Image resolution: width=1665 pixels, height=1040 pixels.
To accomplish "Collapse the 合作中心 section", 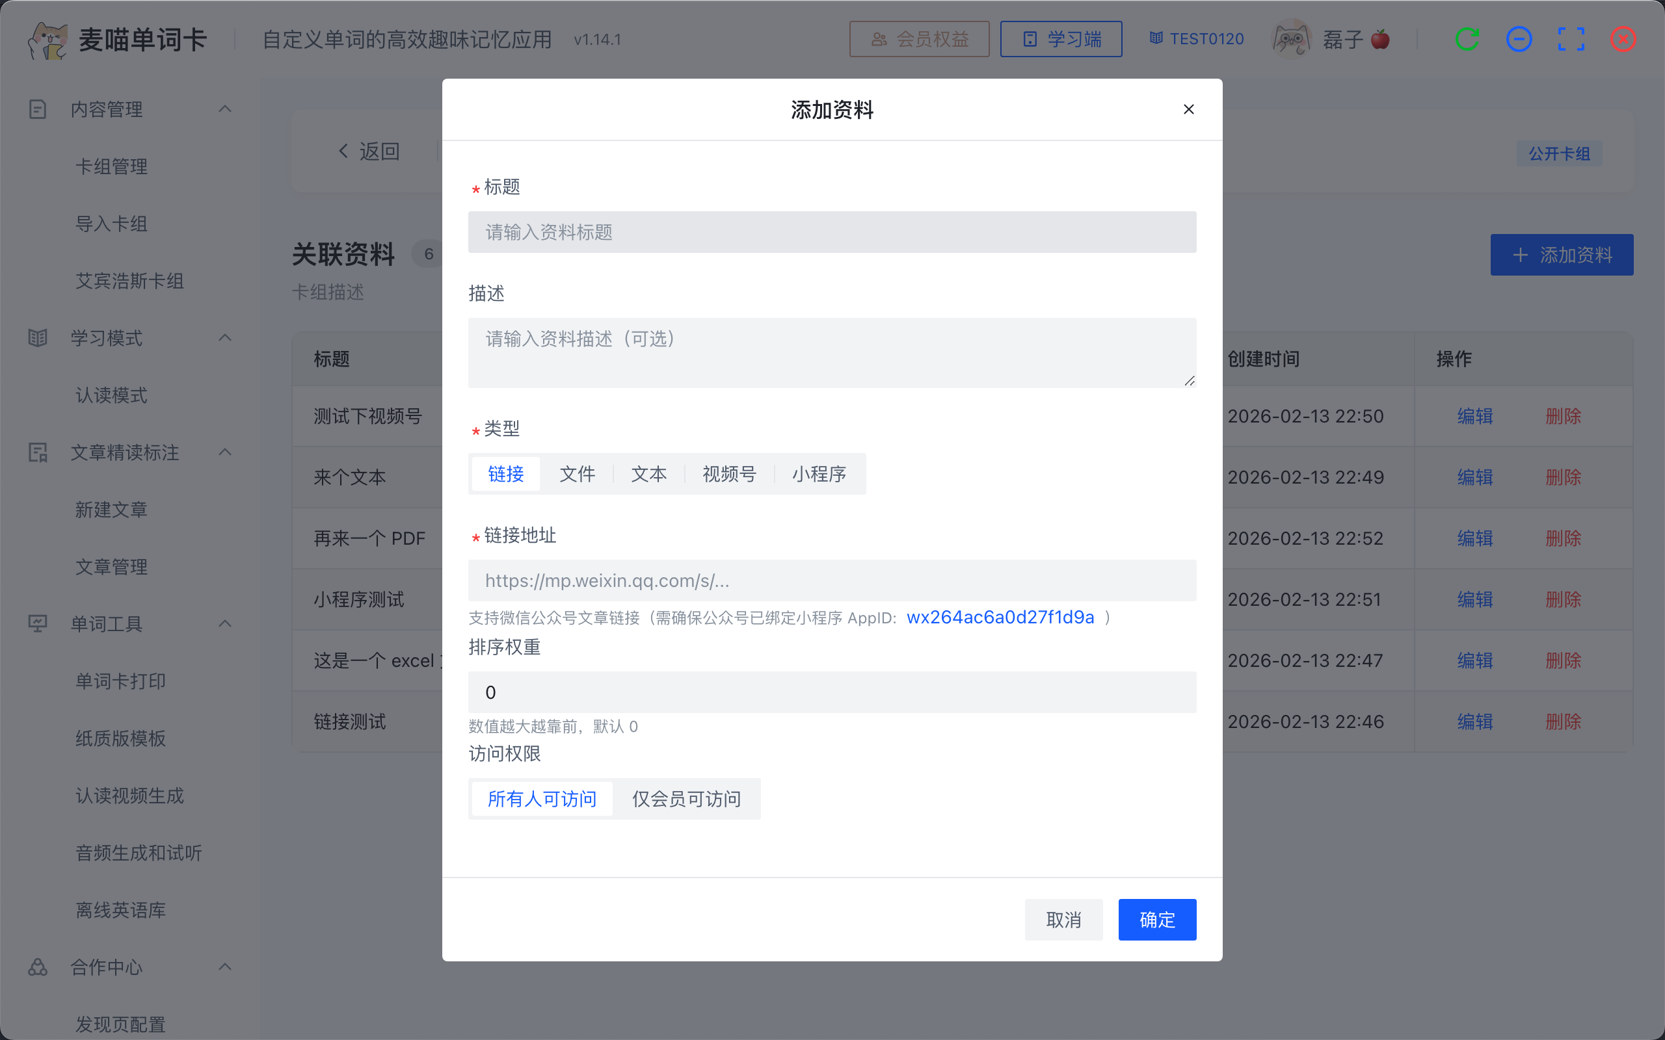I will tap(225, 967).
